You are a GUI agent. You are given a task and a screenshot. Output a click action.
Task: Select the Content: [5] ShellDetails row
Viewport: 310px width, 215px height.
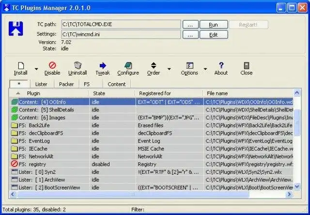[x=151, y=109]
